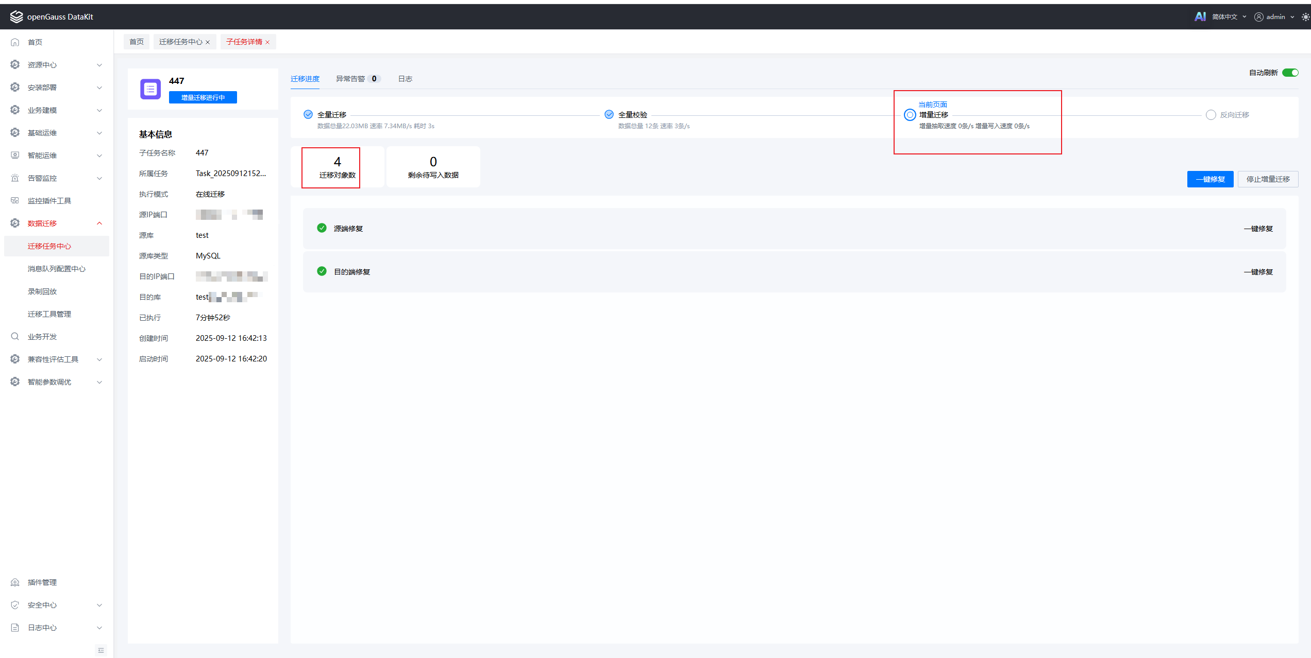Toggle the 自动刷新 switch off

click(1290, 73)
